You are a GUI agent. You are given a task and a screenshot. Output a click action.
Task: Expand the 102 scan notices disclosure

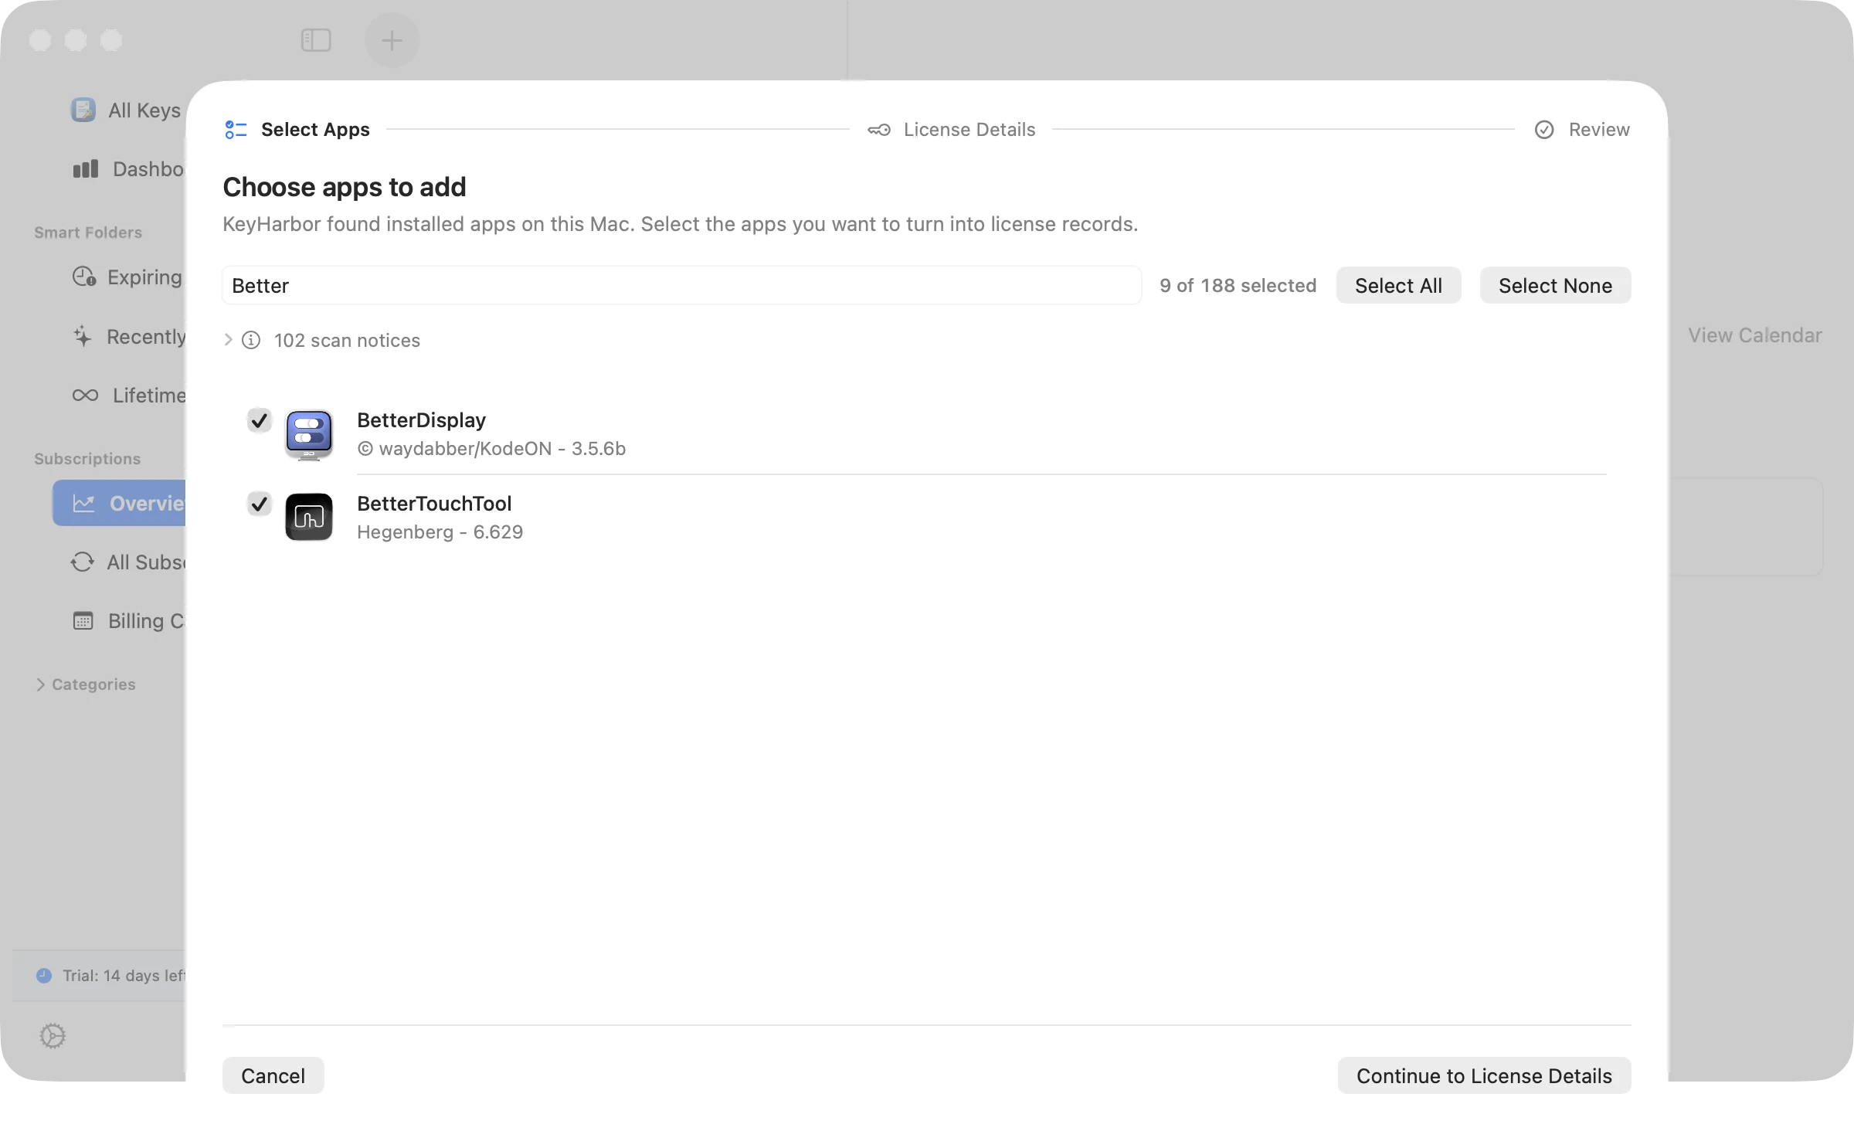pyautogui.click(x=228, y=340)
